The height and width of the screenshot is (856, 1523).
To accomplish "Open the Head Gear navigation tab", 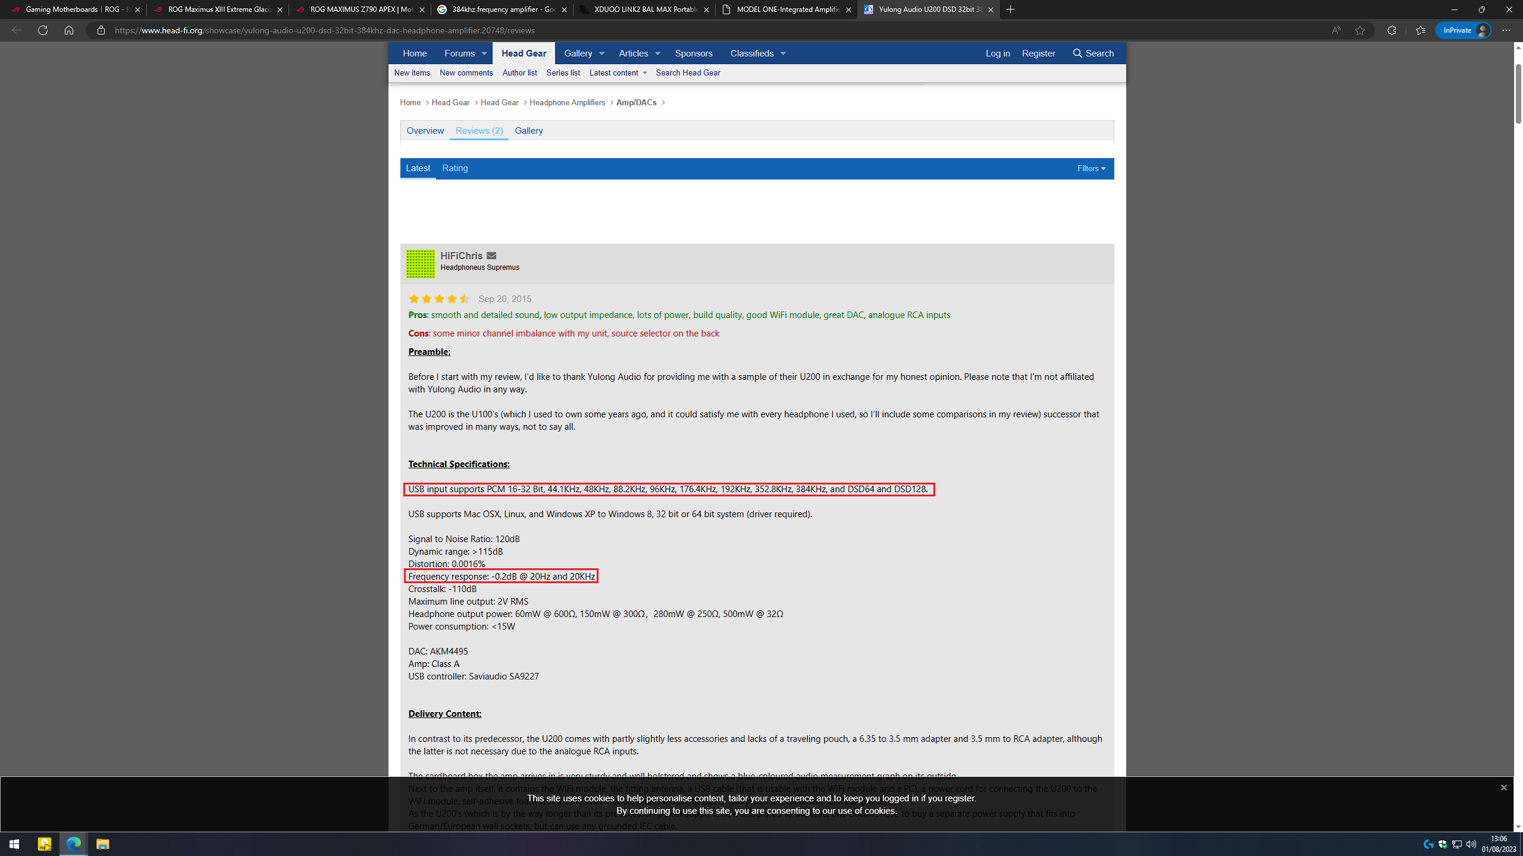I will [524, 53].
